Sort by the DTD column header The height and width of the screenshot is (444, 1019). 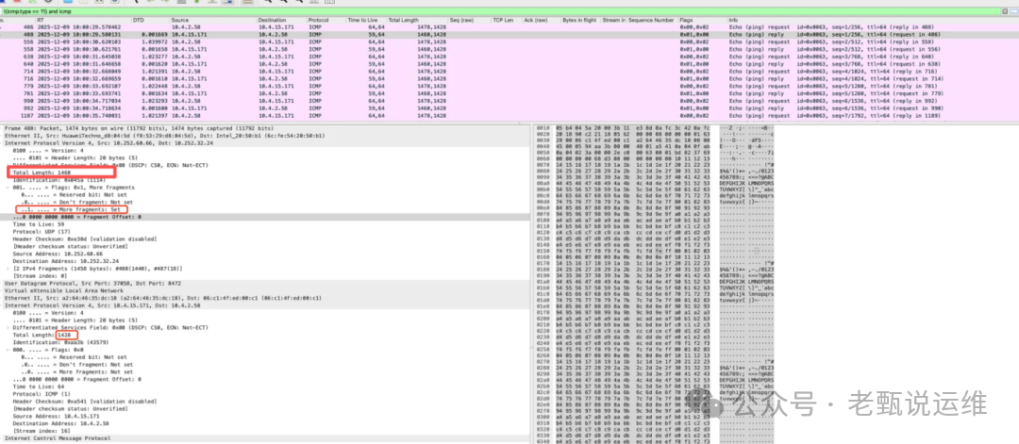click(x=149, y=20)
